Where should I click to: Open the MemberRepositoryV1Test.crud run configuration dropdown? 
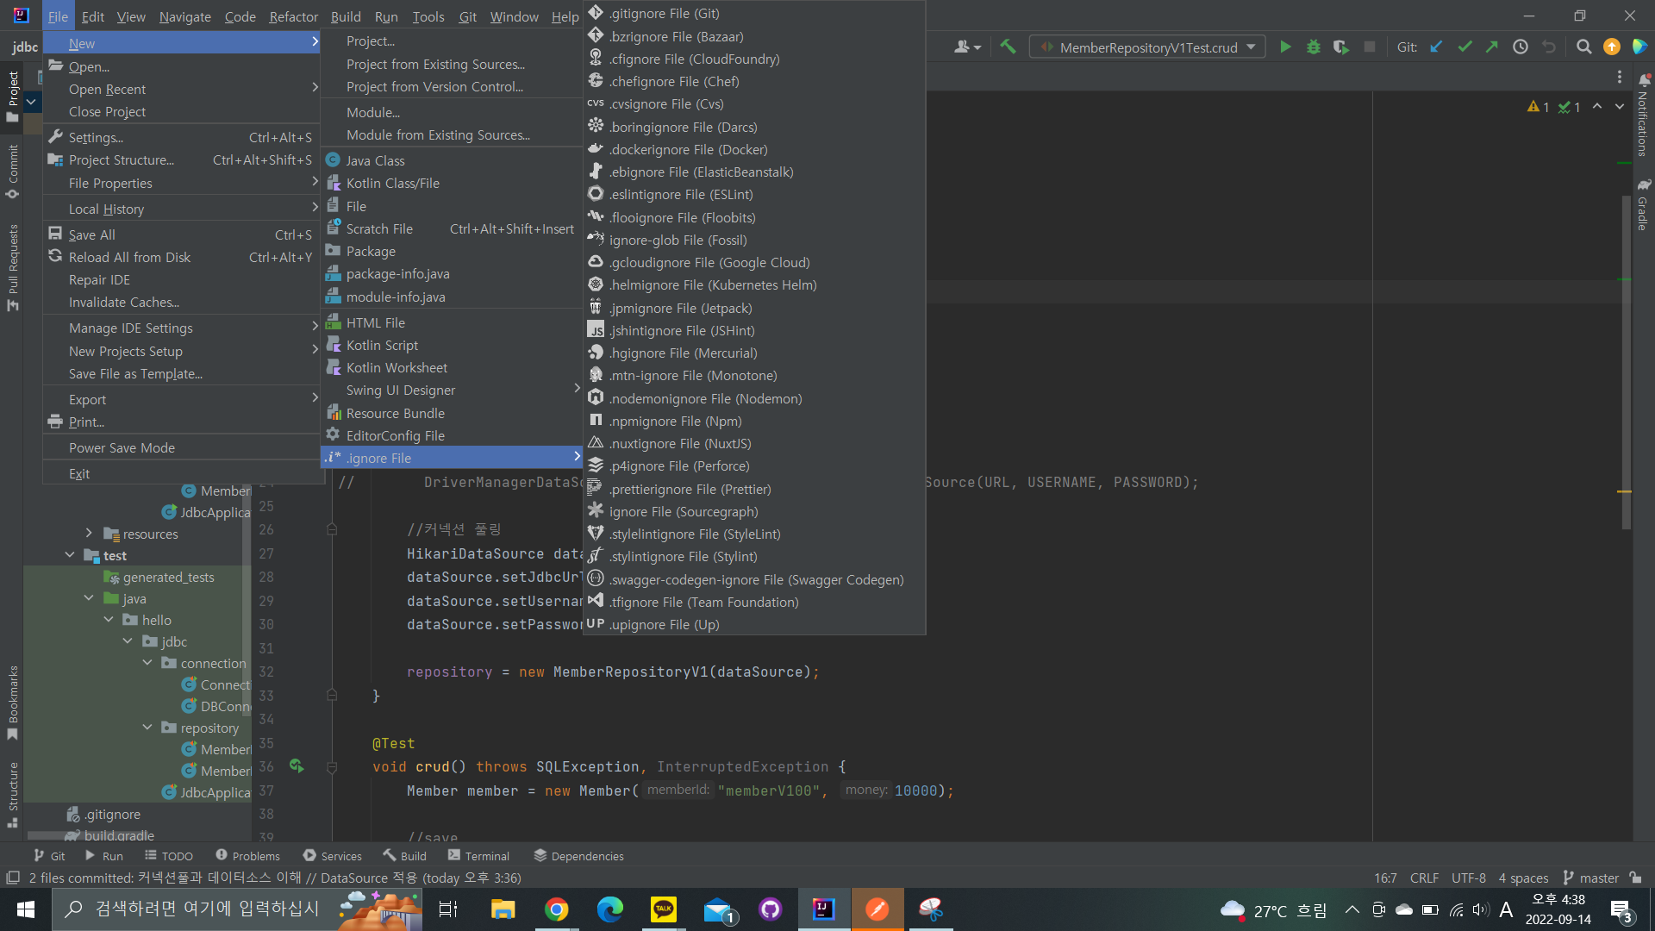tap(1147, 47)
